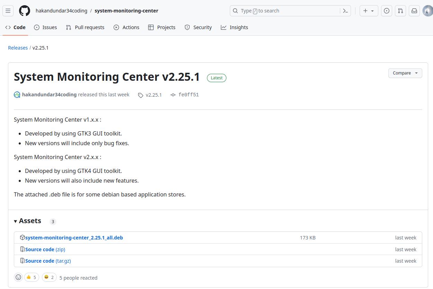This screenshot has height=289, width=433.
Task: Expand the create new plus dropdown
Action: (369, 11)
